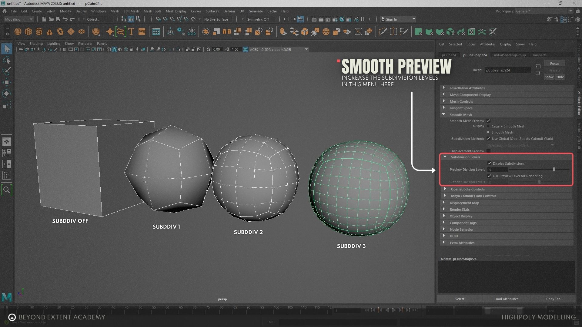This screenshot has width=582, height=327.
Task: Open the Mesh Tools menu
Action: click(152, 11)
